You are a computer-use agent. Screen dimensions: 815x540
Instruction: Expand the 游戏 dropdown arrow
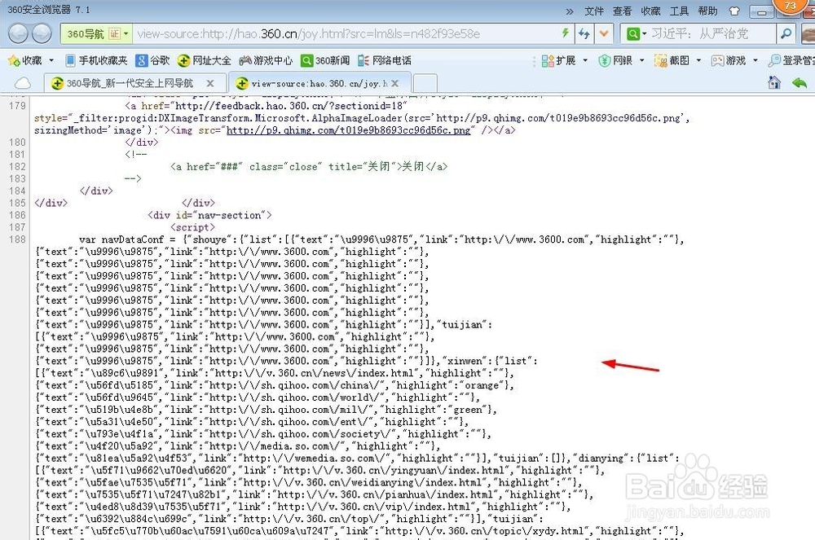(756, 61)
